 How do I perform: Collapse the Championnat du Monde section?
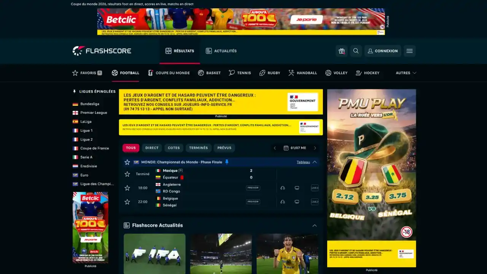[x=315, y=162]
